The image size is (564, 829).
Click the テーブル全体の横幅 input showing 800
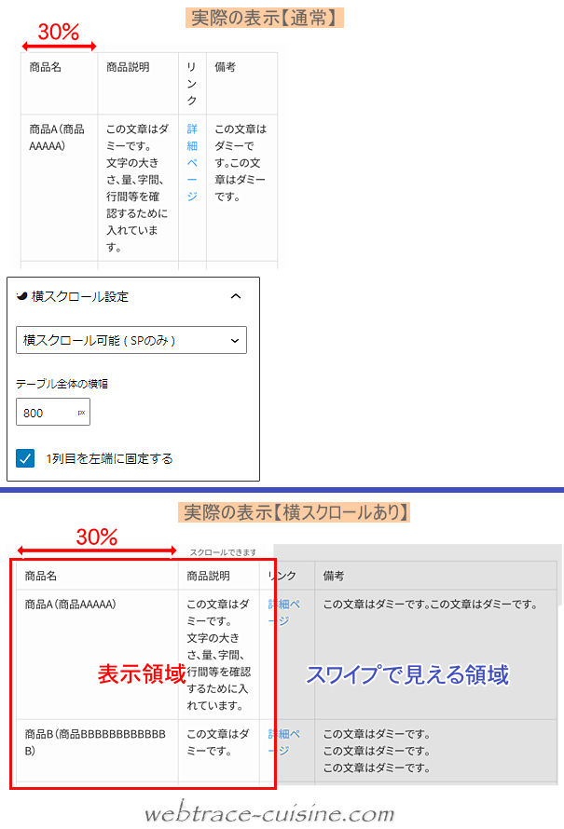[53, 413]
